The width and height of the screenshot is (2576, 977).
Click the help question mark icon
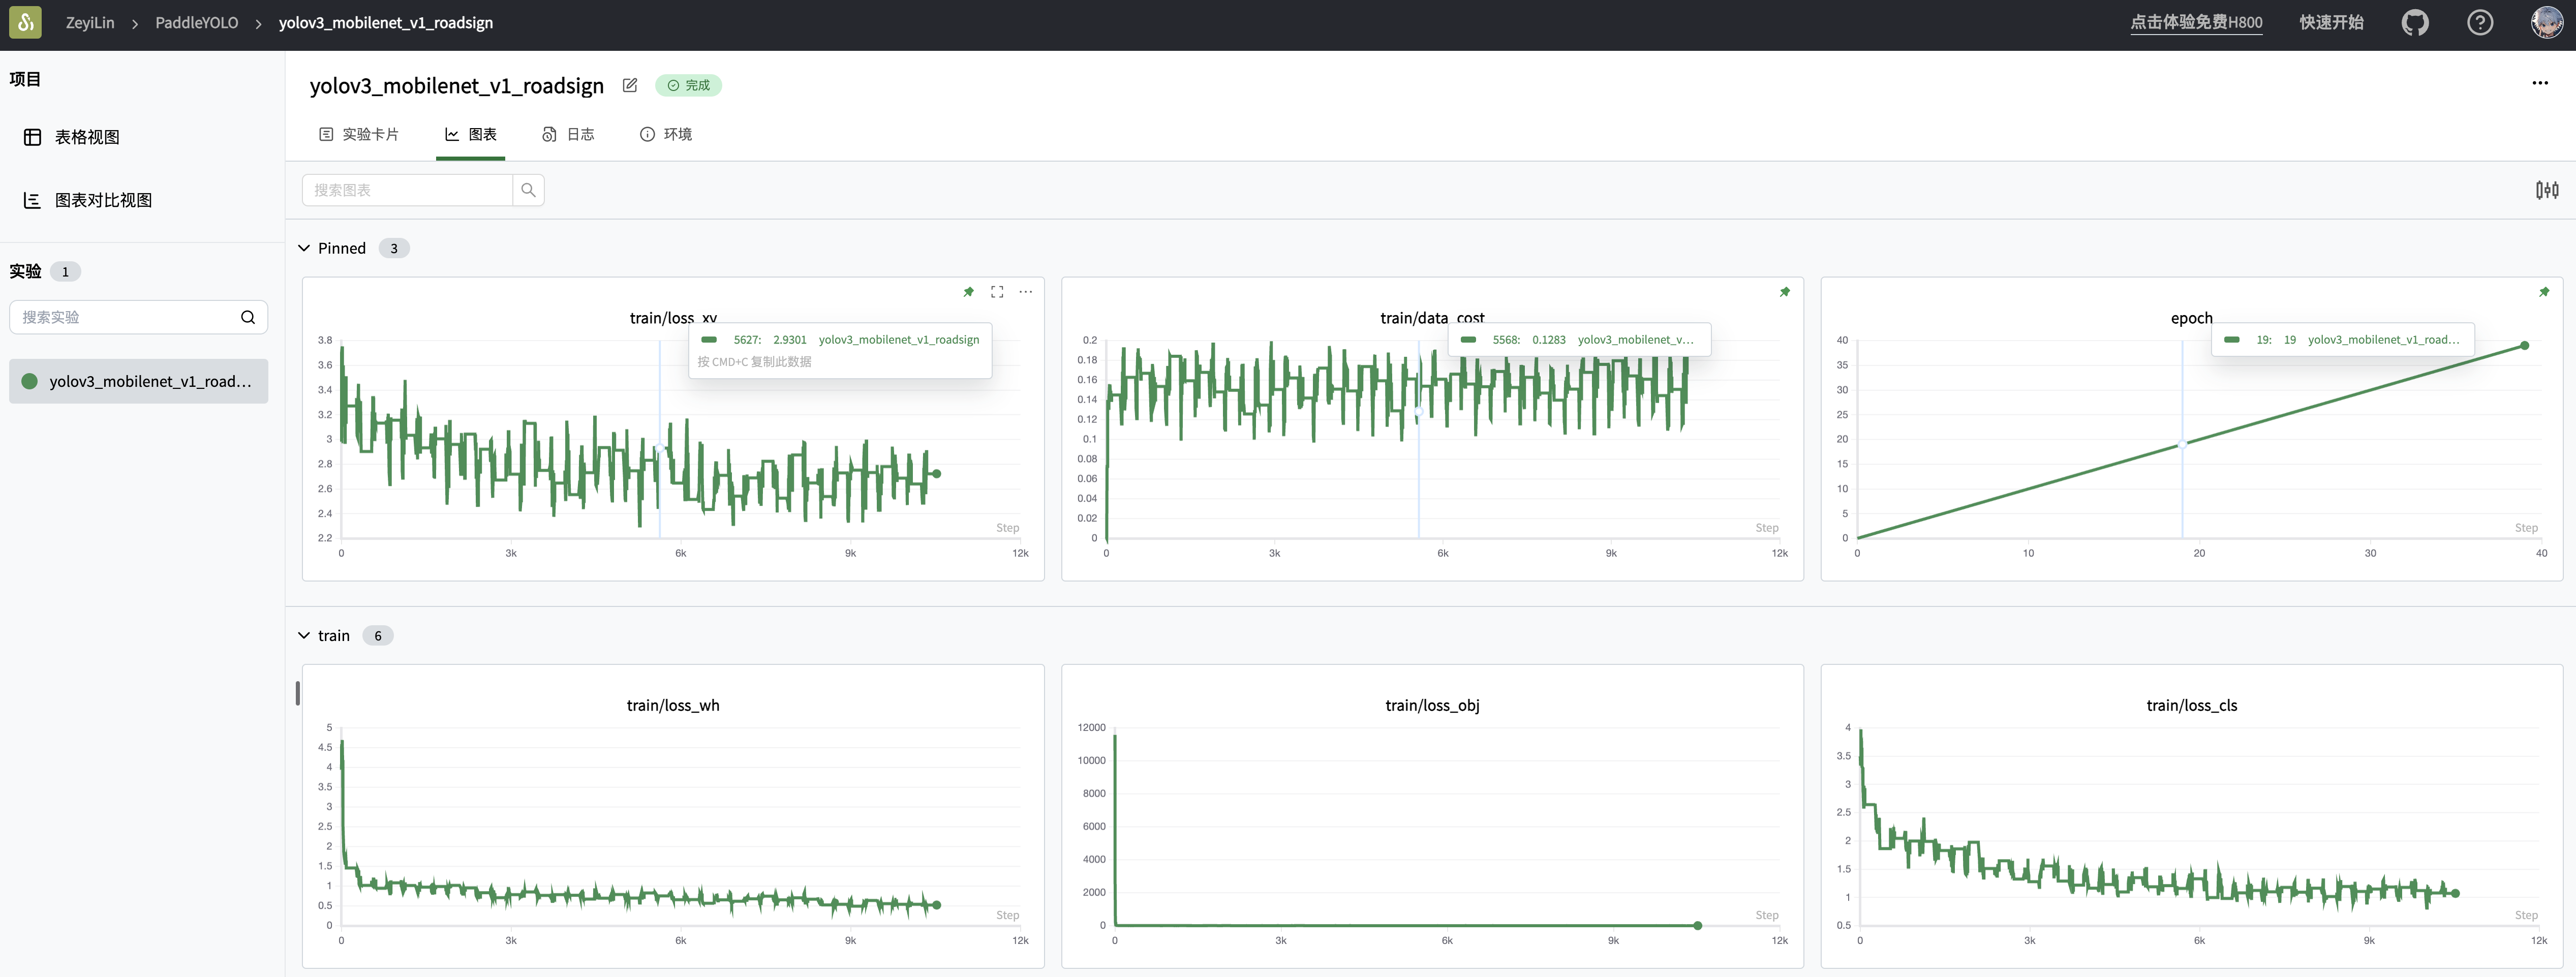point(2479,22)
